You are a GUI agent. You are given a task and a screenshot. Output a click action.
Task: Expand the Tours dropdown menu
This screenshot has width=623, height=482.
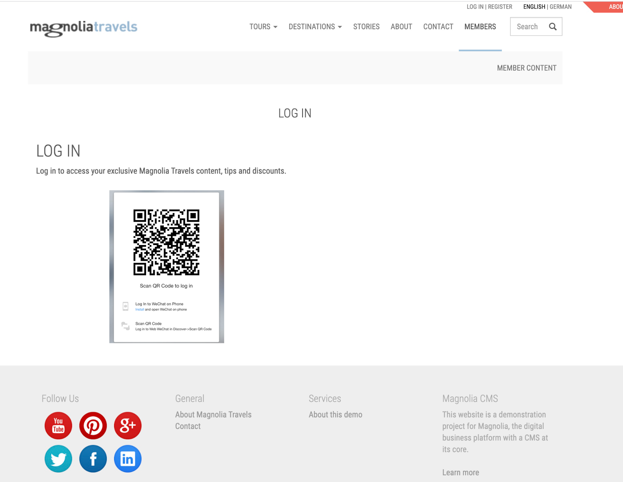coord(263,26)
